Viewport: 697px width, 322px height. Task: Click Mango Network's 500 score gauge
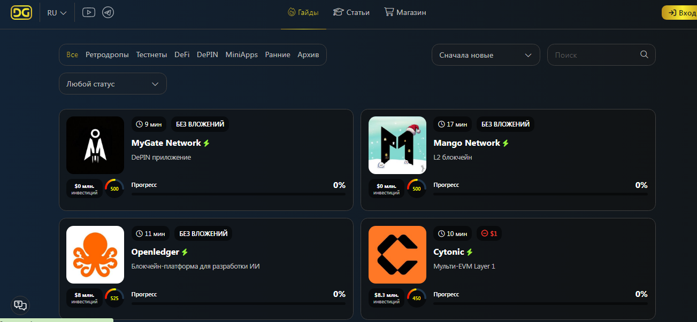[x=417, y=188]
